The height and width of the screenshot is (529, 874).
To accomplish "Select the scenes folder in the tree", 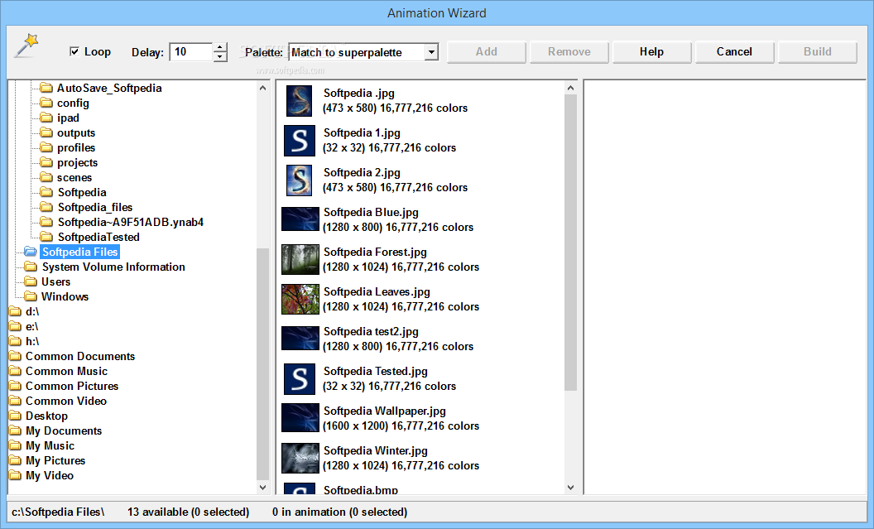I will pos(74,177).
